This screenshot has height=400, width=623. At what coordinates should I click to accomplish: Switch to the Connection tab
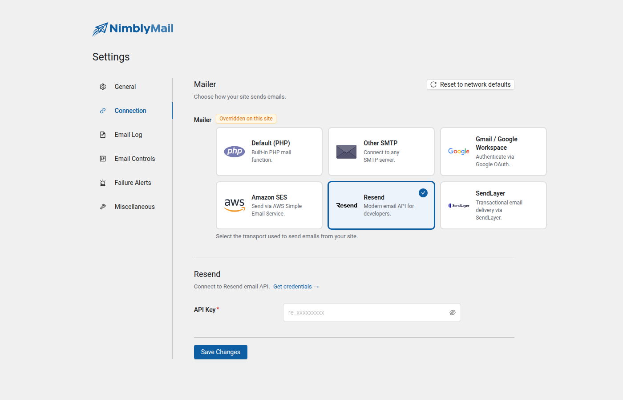pyautogui.click(x=133, y=111)
